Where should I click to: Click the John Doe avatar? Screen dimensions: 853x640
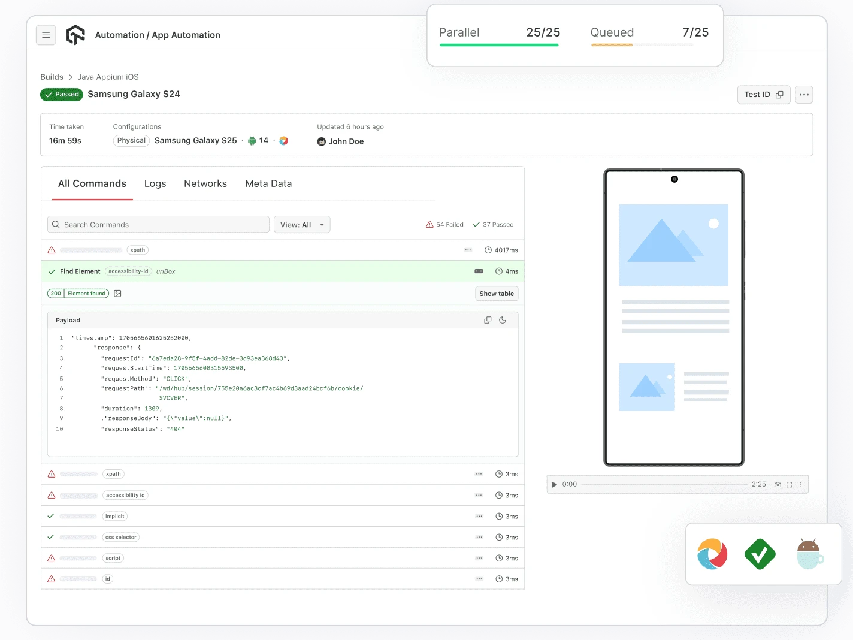pyautogui.click(x=321, y=142)
